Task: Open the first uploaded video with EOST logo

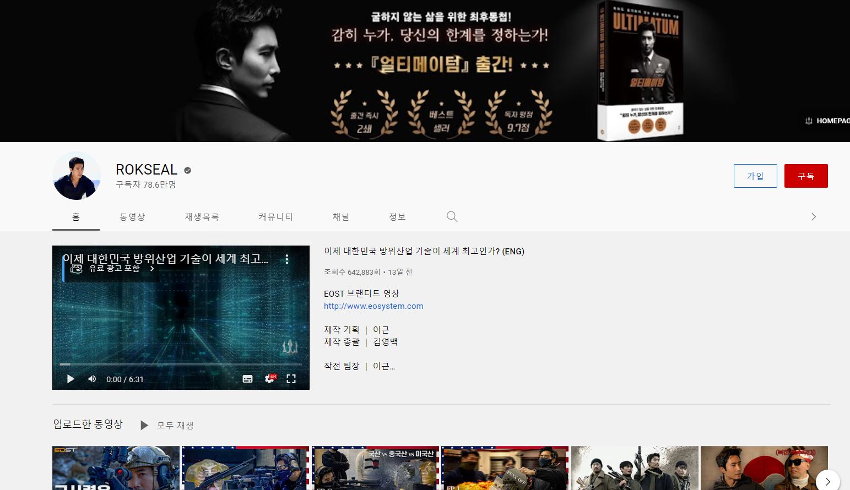Action: [116, 468]
